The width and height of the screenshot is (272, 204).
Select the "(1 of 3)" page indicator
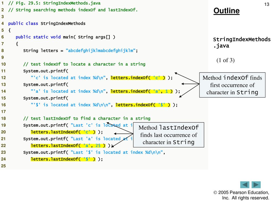click(225, 60)
